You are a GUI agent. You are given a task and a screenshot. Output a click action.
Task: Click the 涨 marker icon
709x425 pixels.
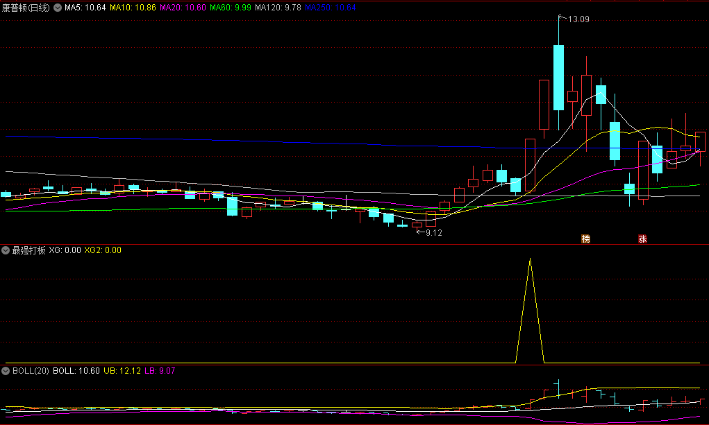pos(642,239)
